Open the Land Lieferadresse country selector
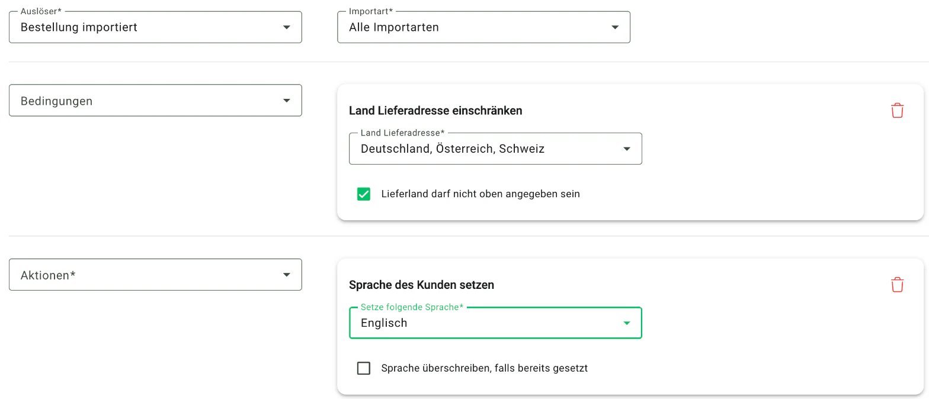Screen dimensions: 929x399 coord(495,149)
